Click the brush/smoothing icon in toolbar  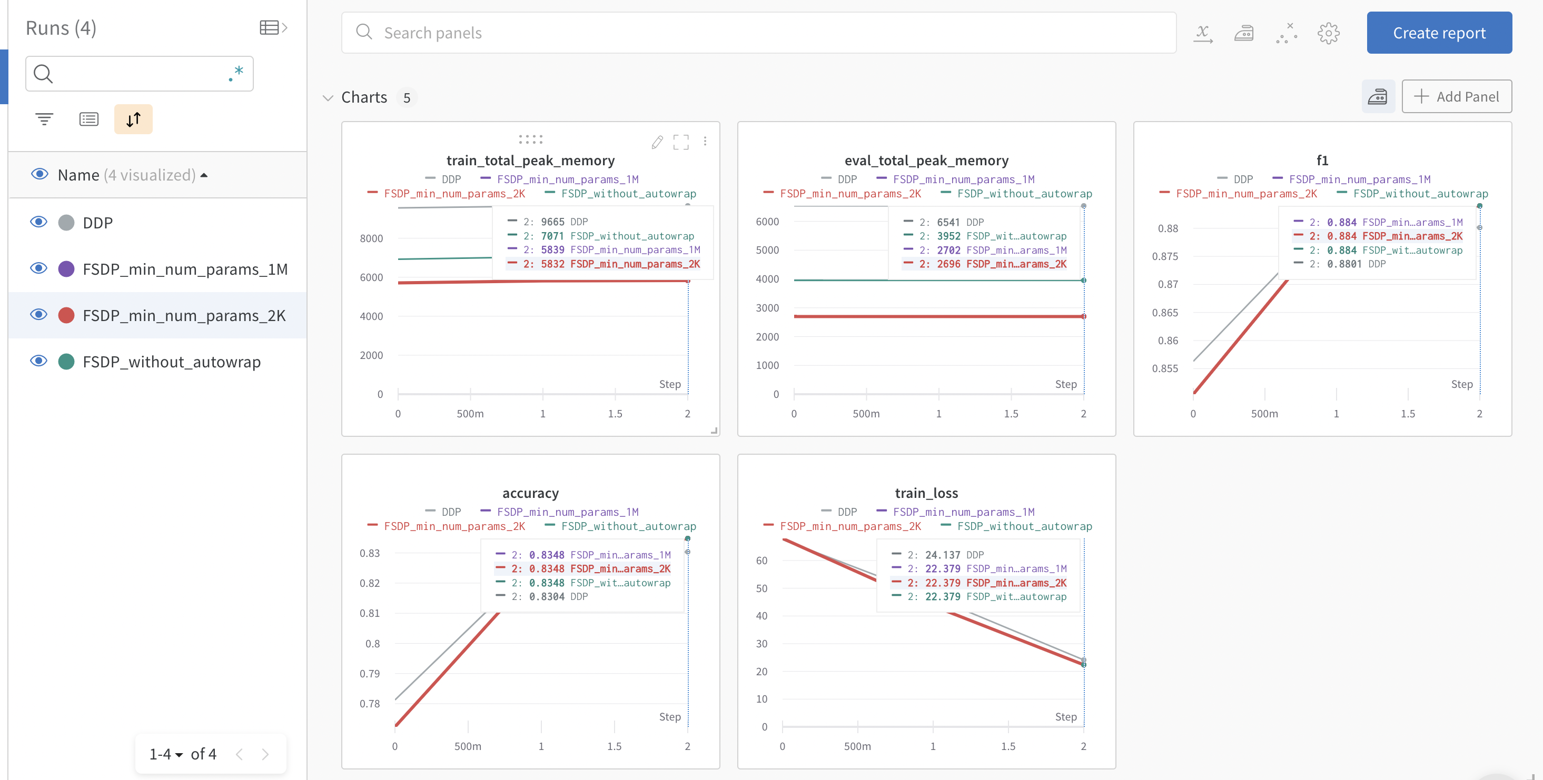1245,32
